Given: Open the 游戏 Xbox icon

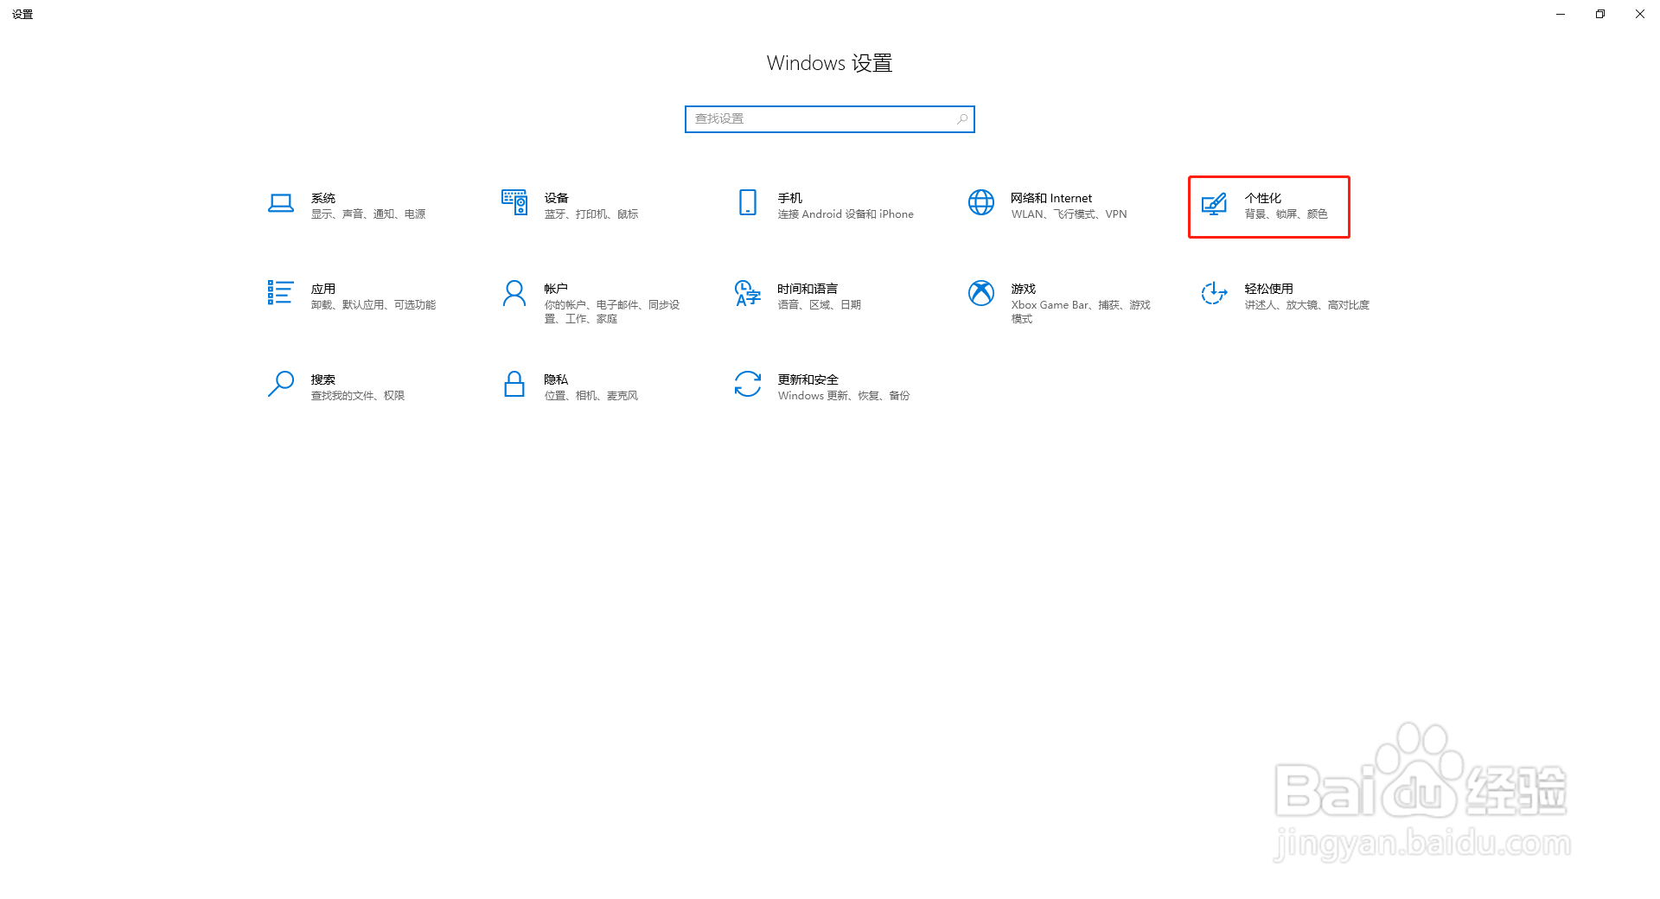Looking at the screenshot, I should click(x=981, y=293).
